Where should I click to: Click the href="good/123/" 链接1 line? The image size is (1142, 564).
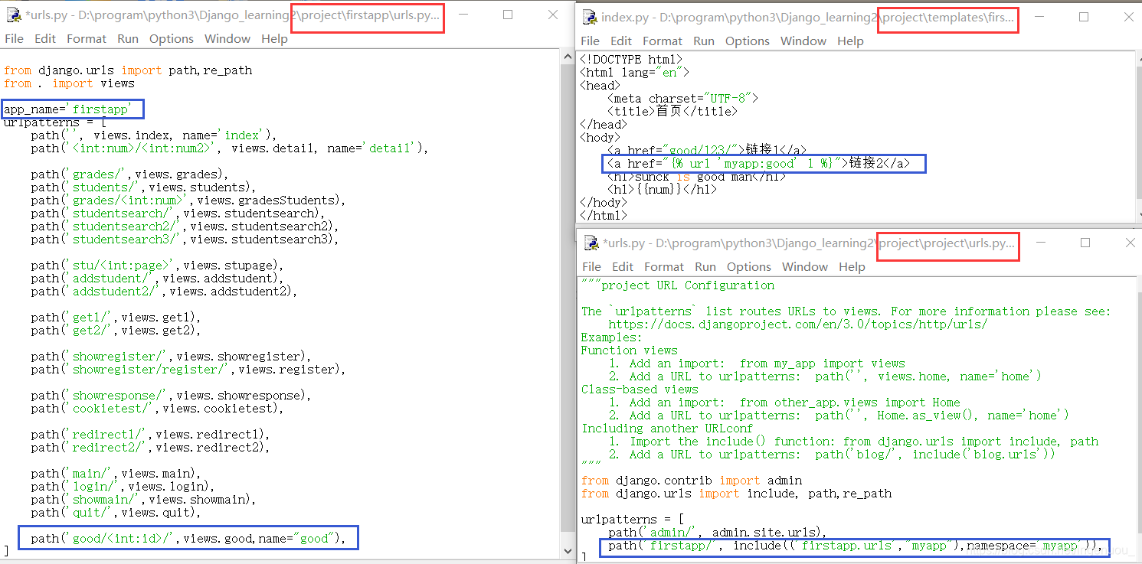click(707, 150)
